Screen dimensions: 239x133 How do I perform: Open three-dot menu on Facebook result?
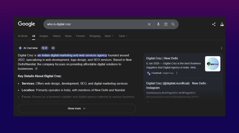(x=177, y=73)
